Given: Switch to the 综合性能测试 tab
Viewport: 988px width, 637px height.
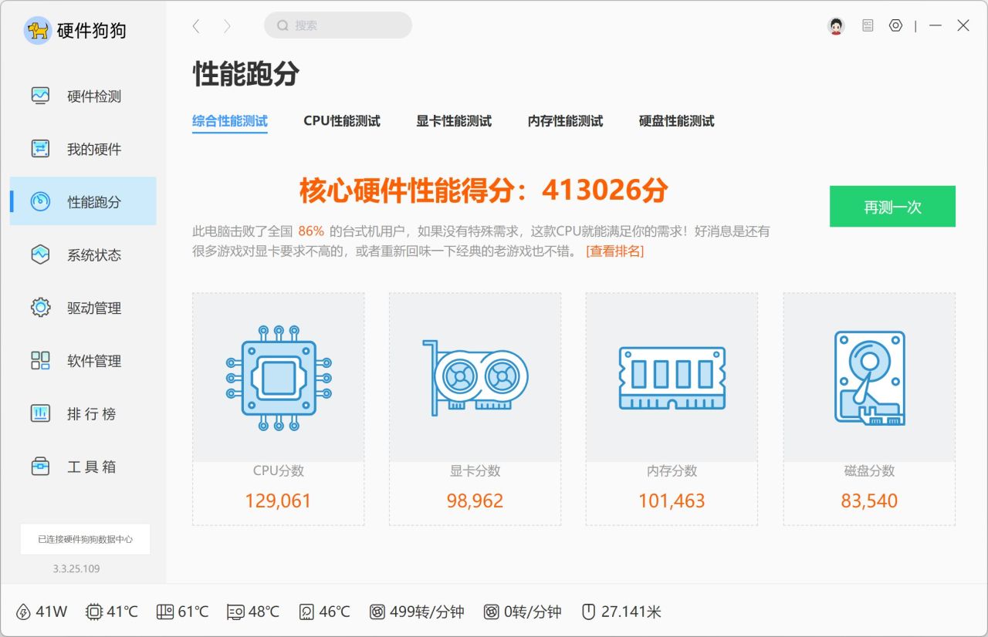Looking at the screenshot, I should coord(230,121).
